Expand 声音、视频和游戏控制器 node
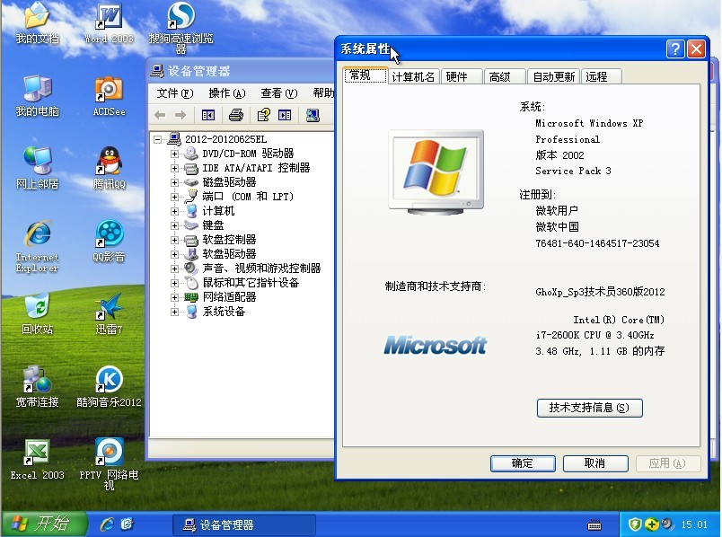The height and width of the screenshot is (537, 722). point(174,268)
